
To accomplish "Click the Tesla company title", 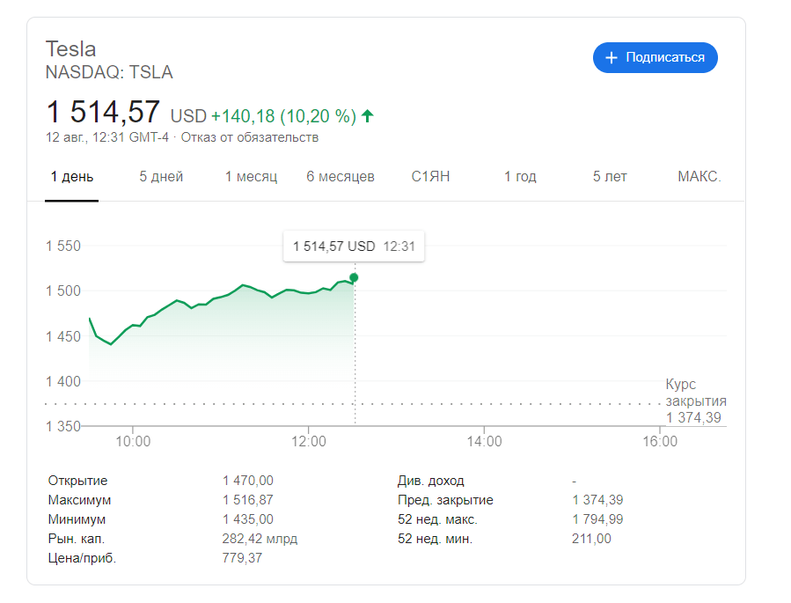I will (x=70, y=48).
